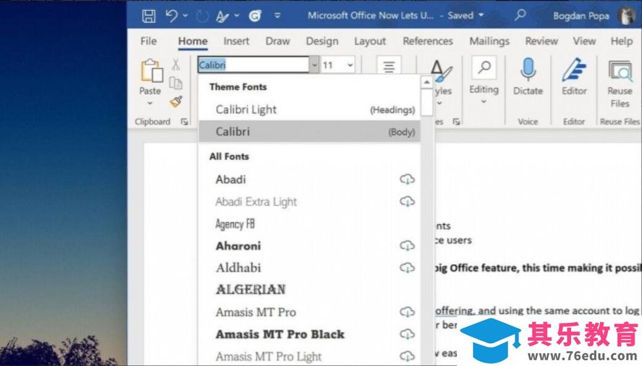Click the Copy icon in Clipboard group
The image size is (642, 366).
(176, 83)
